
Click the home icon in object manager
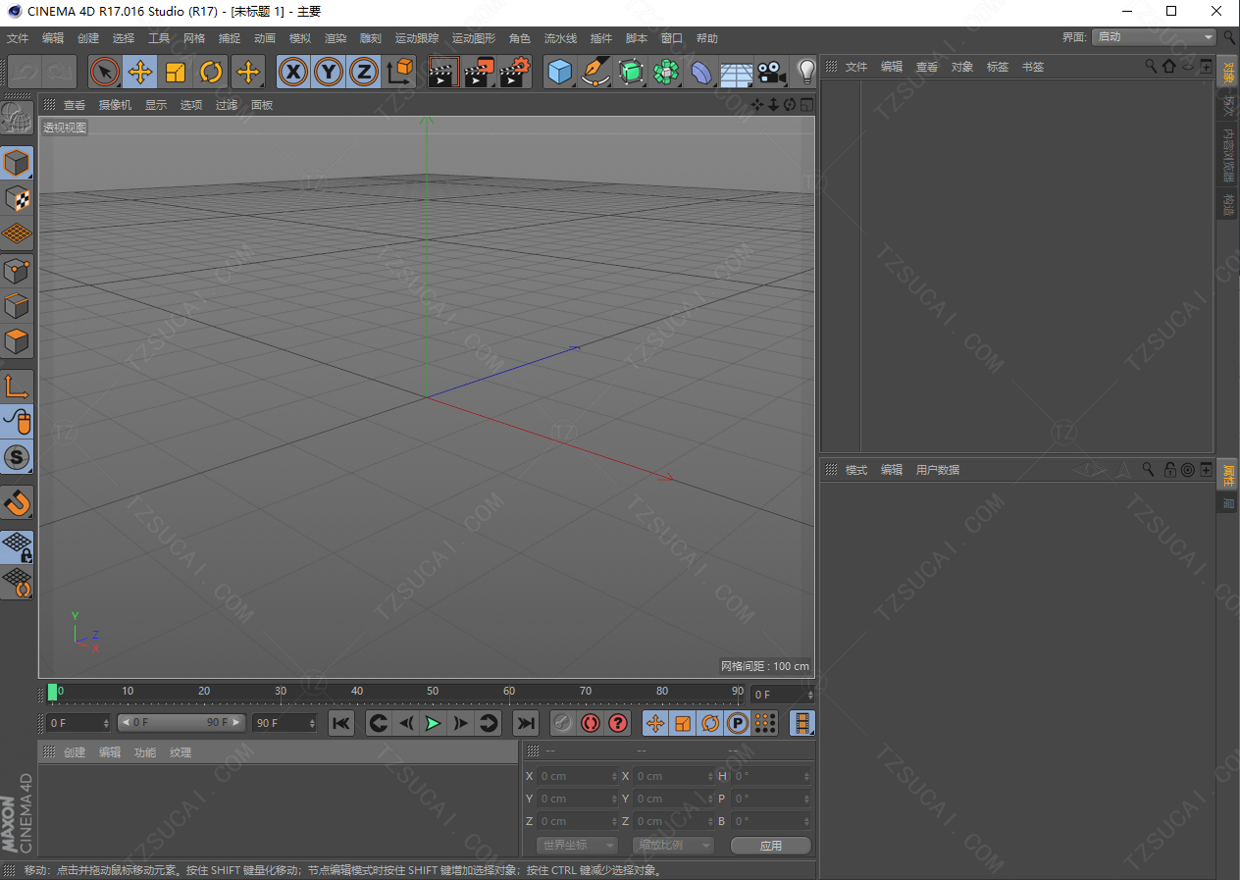pyautogui.click(x=1168, y=66)
